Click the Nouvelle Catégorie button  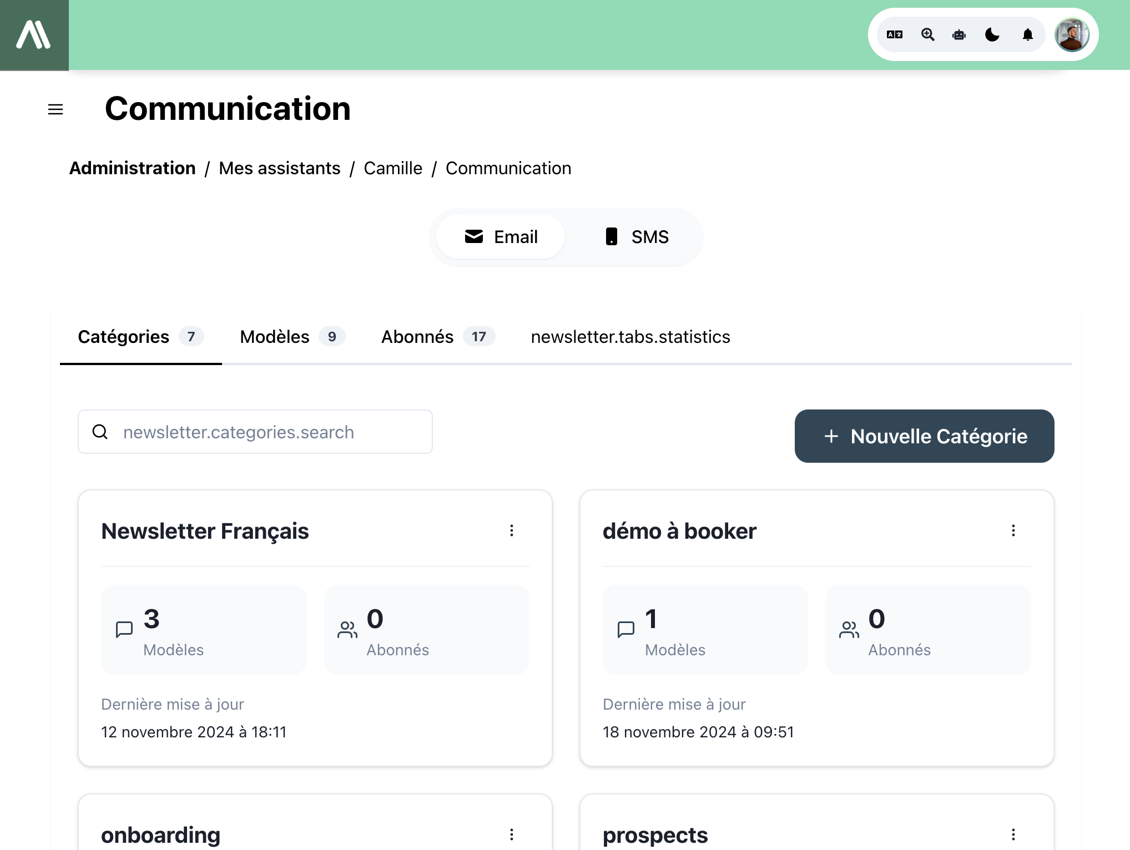(924, 436)
